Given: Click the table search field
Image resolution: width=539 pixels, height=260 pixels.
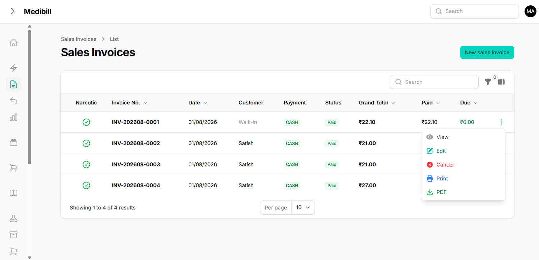Looking at the screenshot, I should tap(434, 82).
